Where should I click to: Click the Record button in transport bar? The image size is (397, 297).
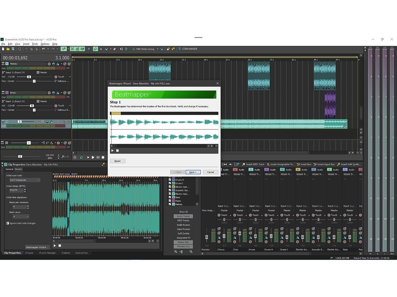(75, 157)
